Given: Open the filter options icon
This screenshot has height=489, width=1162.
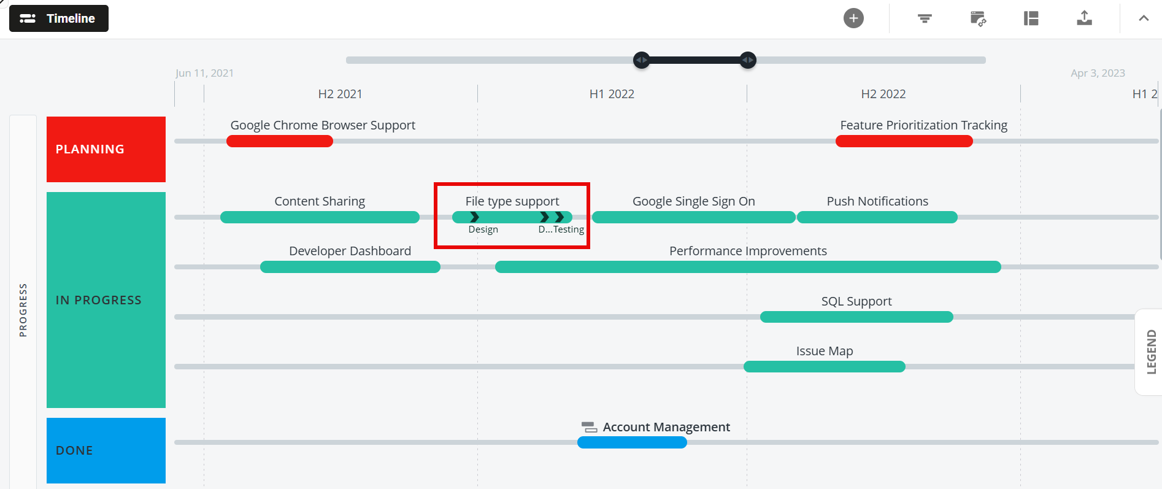Looking at the screenshot, I should [925, 18].
